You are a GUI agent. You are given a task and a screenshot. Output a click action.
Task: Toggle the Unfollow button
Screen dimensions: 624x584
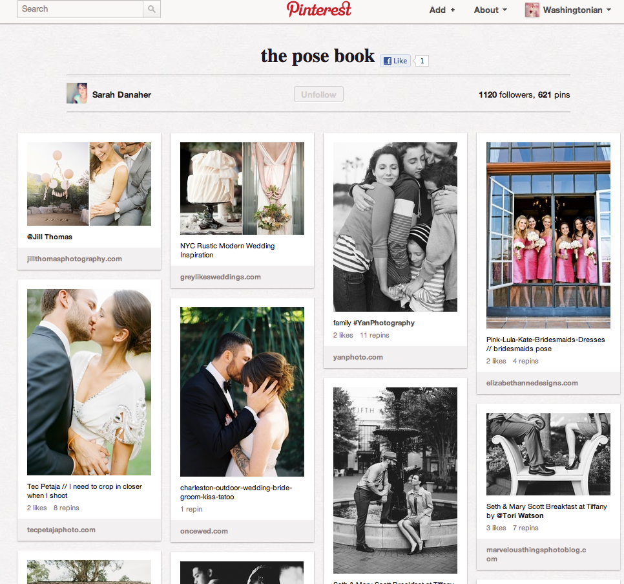coord(318,94)
